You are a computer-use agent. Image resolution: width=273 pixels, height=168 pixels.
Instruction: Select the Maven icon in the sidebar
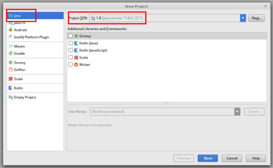tap(11, 46)
